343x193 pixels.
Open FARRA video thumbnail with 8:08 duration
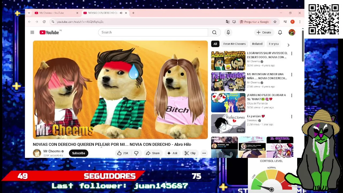(x=228, y=103)
